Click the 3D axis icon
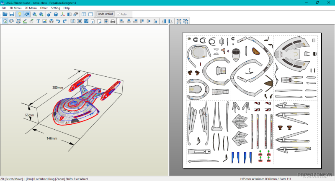This screenshot has height=181, width=335. pyautogui.click(x=62, y=14)
